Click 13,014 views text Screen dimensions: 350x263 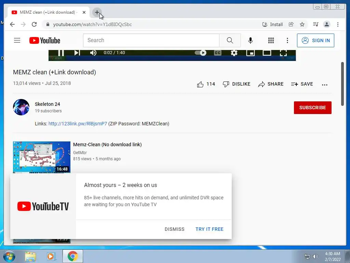(27, 83)
